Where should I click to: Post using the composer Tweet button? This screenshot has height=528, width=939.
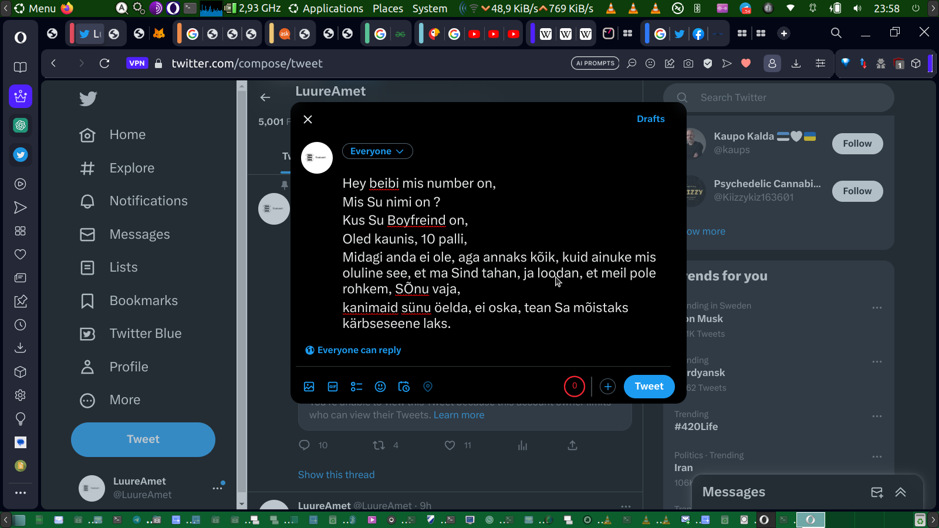649,387
